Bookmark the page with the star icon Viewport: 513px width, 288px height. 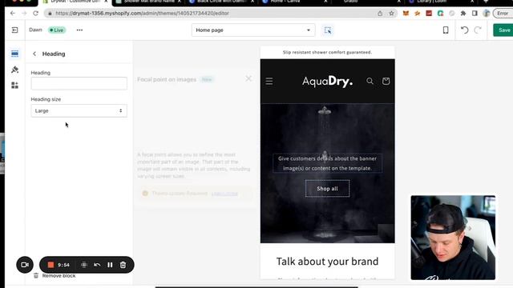(x=391, y=14)
